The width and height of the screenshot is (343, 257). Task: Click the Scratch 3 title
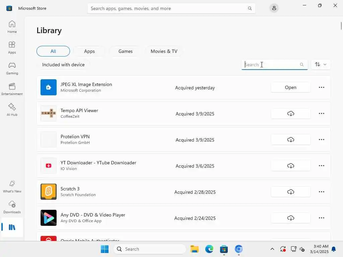(x=70, y=189)
